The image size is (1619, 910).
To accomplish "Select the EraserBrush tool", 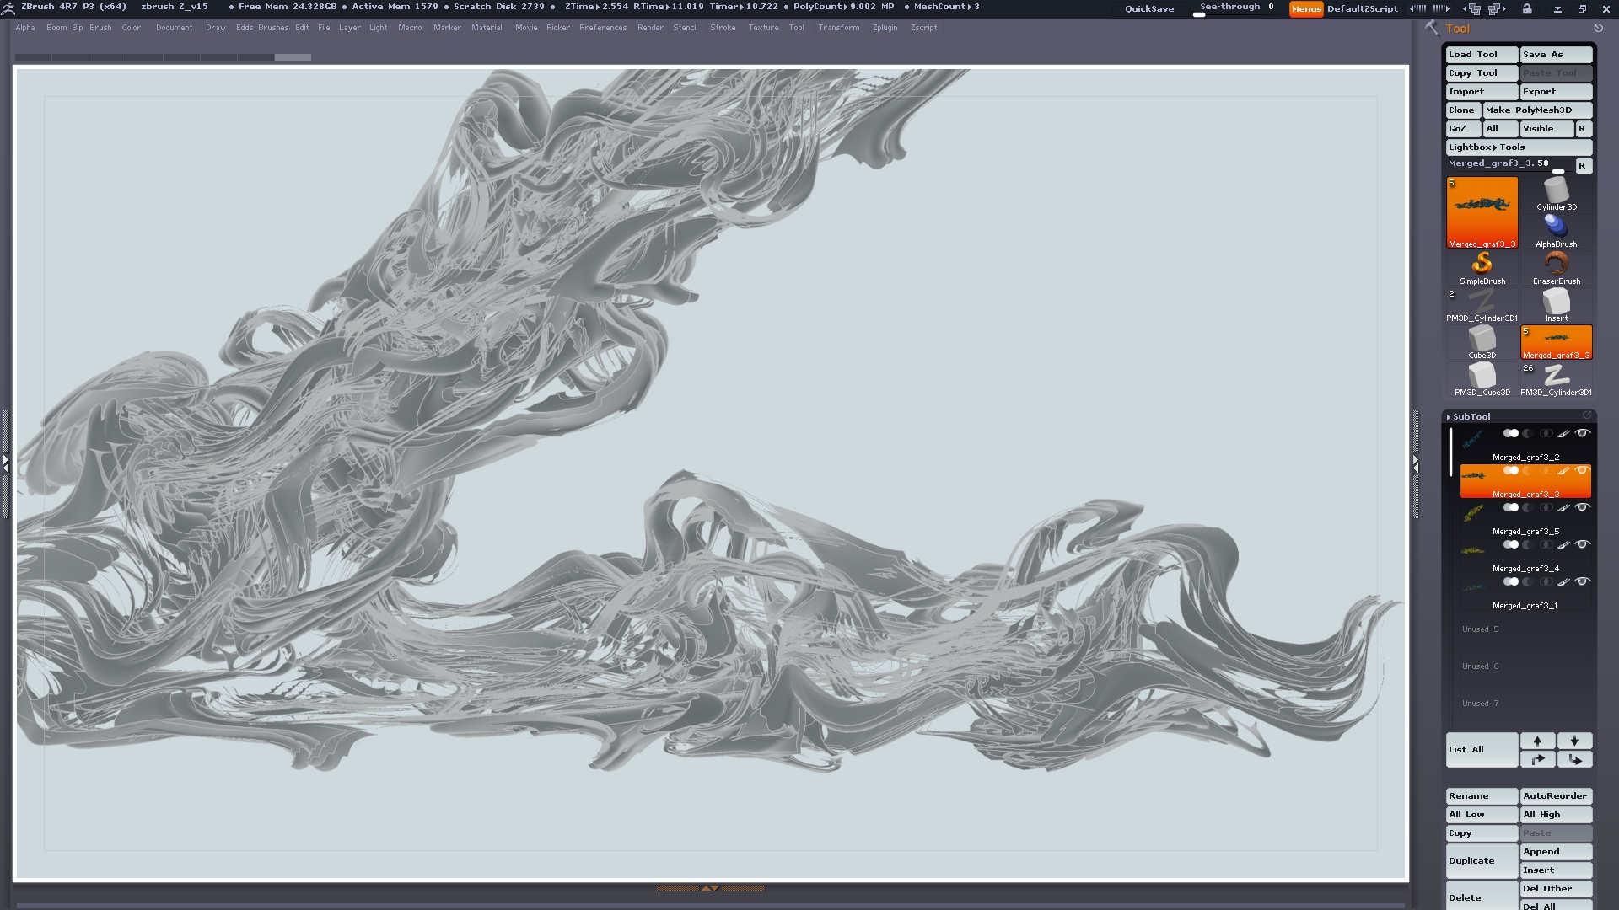I will (x=1556, y=265).
